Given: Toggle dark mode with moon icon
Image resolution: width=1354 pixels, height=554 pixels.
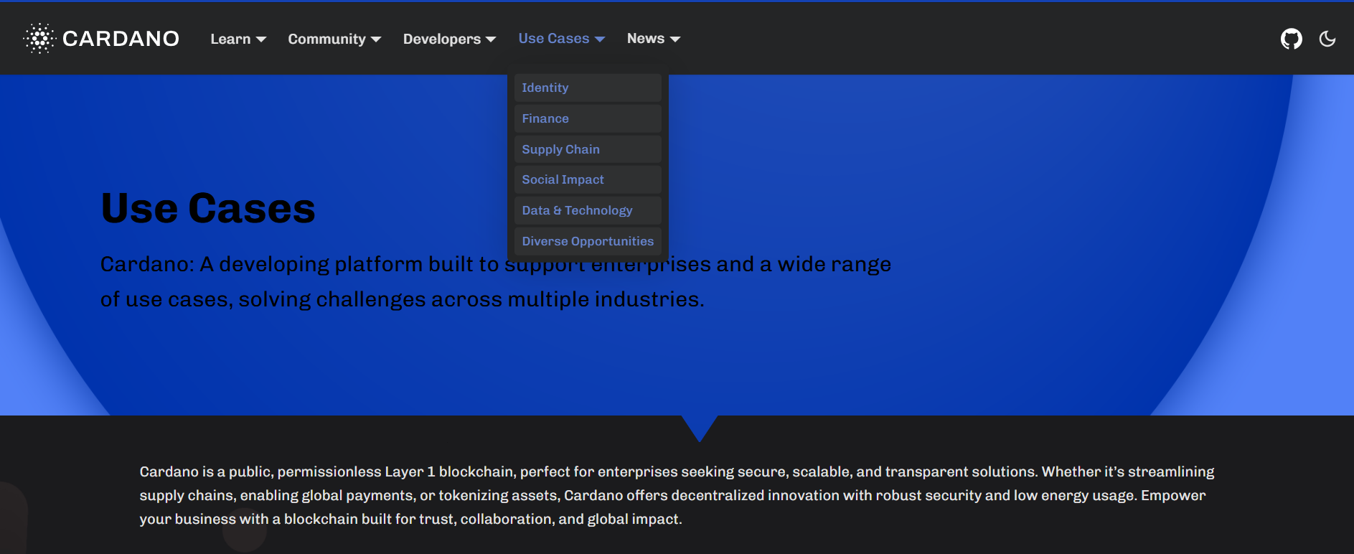Looking at the screenshot, I should click(1327, 39).
